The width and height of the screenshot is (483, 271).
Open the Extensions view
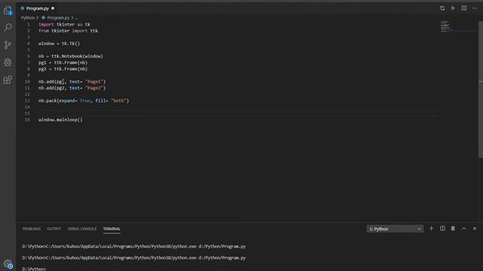coord(8,80)
